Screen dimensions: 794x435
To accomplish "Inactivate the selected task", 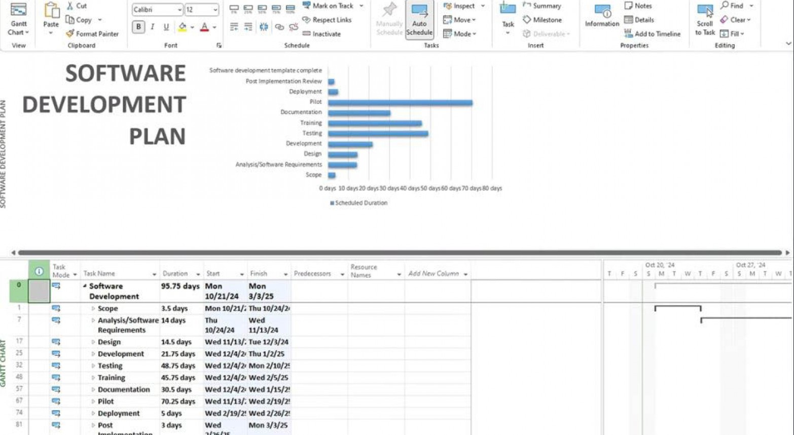I will click(x=321, y=34).
